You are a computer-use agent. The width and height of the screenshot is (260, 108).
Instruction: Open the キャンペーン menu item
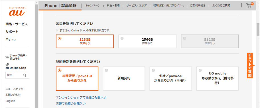coord(93,5)
